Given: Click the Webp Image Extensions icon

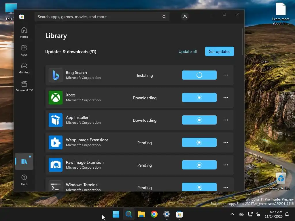Looking at the screenshot, I should [x=56, y=142].
